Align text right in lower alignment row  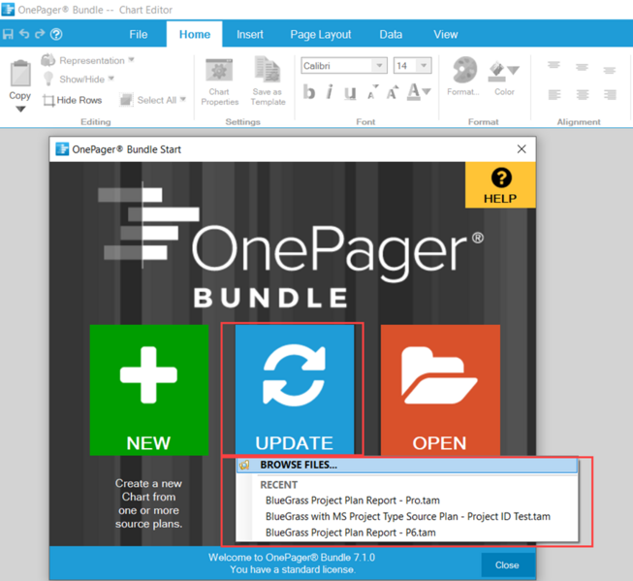click(610, 94)
